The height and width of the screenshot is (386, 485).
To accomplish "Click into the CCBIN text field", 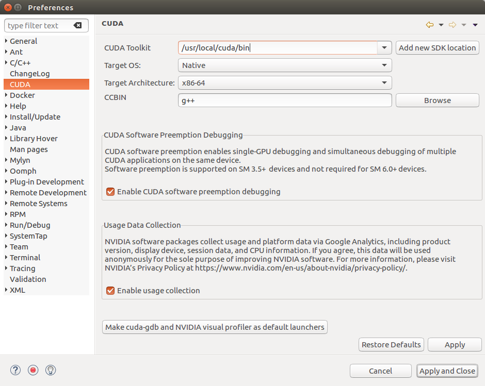I will (285, 100).
